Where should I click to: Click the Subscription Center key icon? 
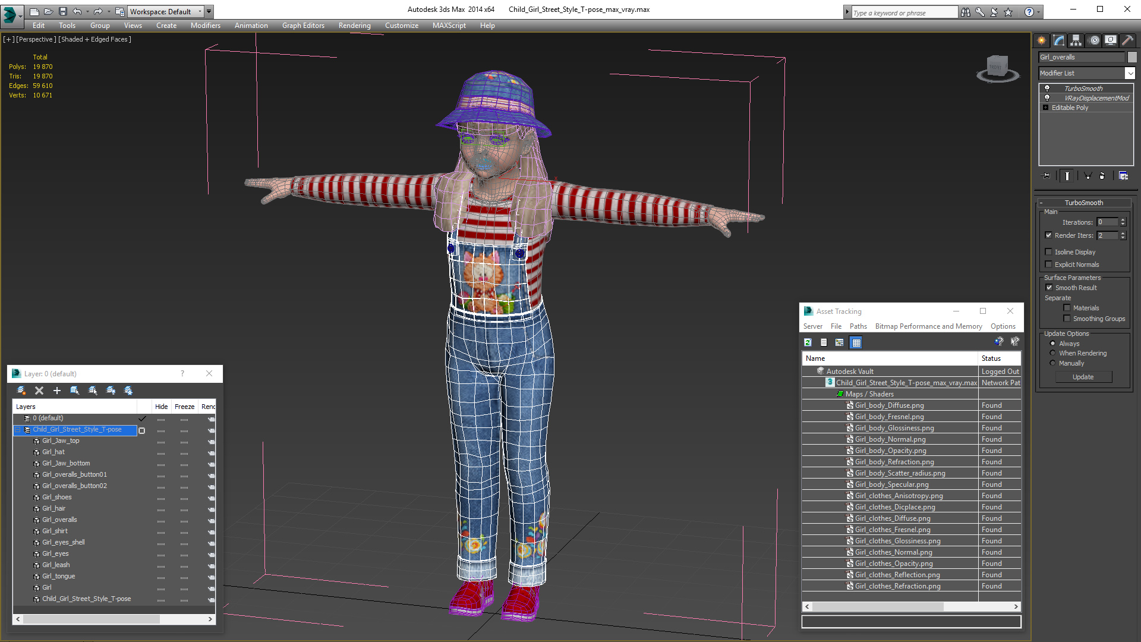(980, 12)
